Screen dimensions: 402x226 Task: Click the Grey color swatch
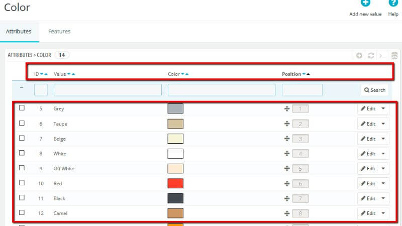pyautogui.click(x=175, y=108)
